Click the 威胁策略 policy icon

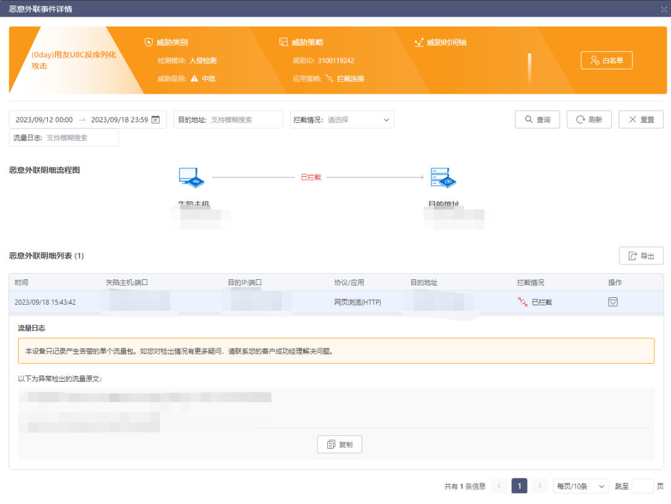tap(283, 42)
